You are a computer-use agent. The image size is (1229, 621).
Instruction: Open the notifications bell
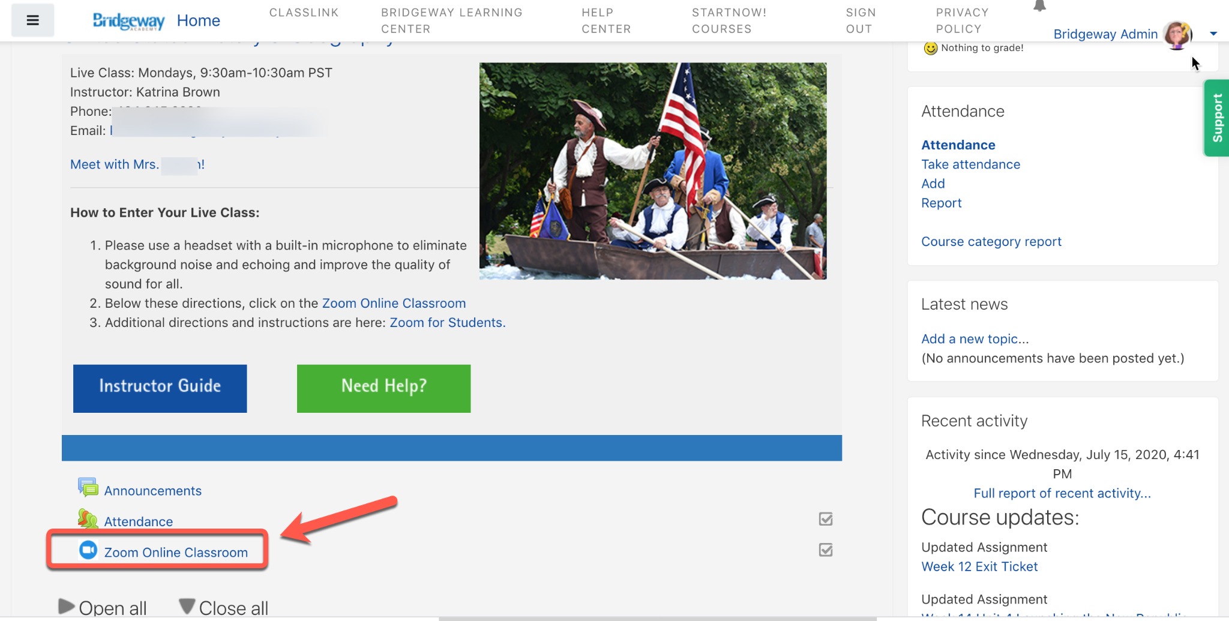coord(1039,5)
